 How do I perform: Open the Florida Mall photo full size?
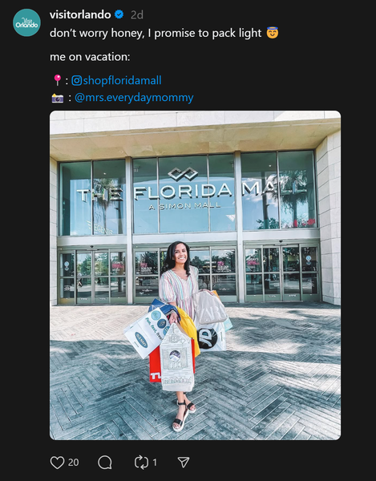(195, 275)
